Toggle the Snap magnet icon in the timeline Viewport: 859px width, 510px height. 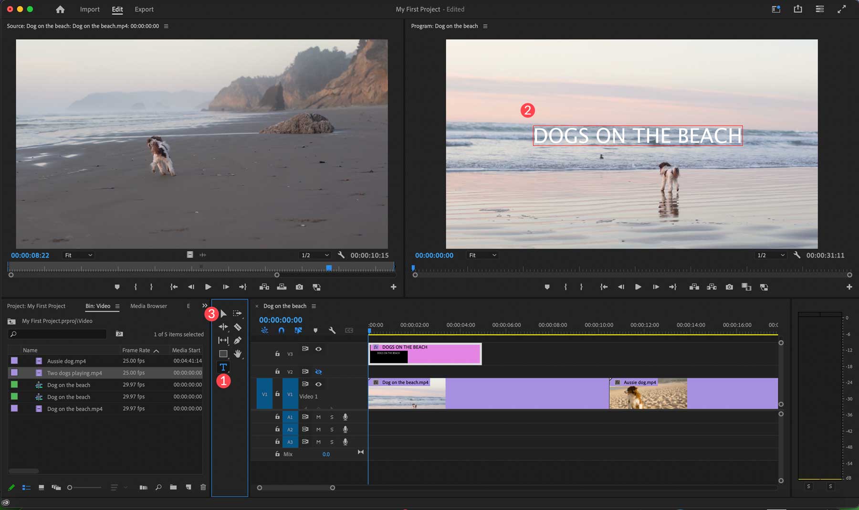[282, 330]
